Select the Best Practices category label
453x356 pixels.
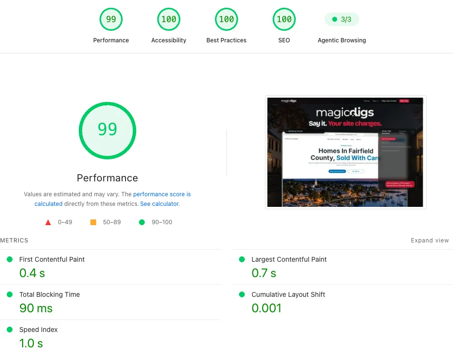[x=226, y=40]
